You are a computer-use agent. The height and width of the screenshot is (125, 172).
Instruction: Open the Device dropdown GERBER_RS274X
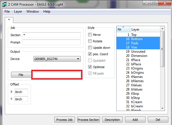(57, 59)
